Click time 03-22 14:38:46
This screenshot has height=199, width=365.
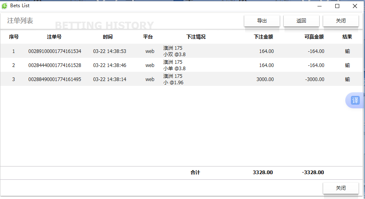(x=109, y=65)
